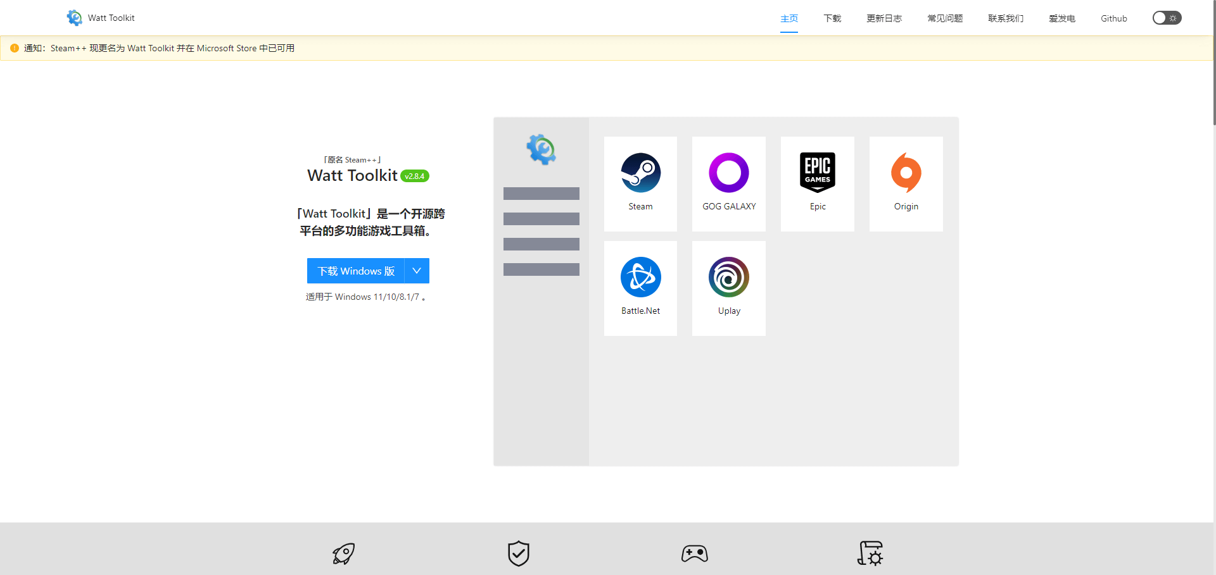This screenshot has width=1216, height=575.
Task: Click the game controller icon
Action: (x=695, y=554)
